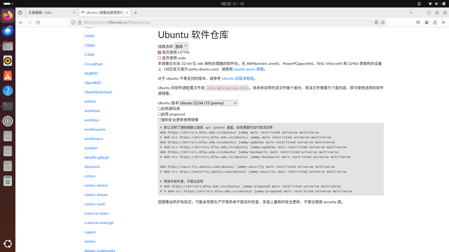Expand the tab list chevron
The image size is (449, 252).
click(x=411, y=13)
